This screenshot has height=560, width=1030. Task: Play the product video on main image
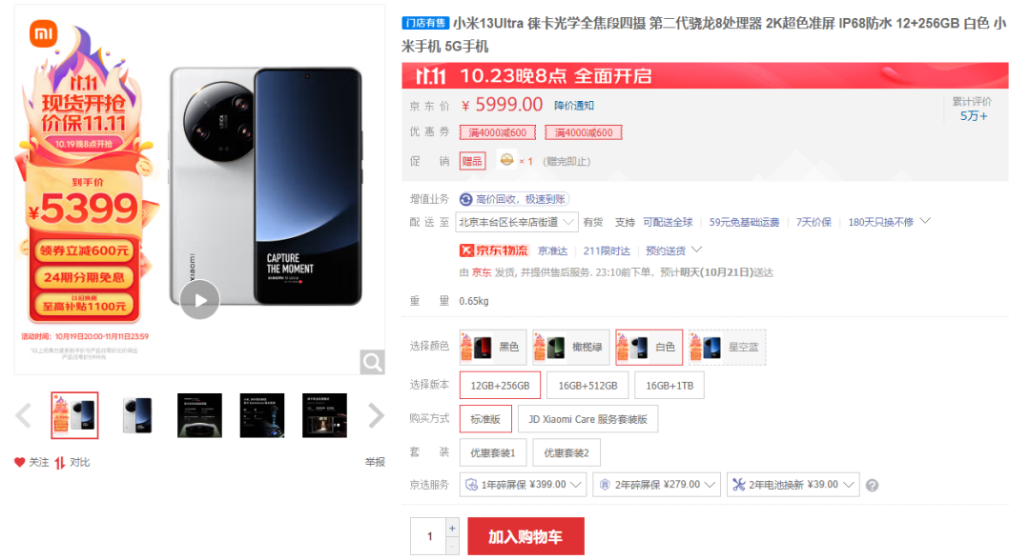[x=199, y=300]
